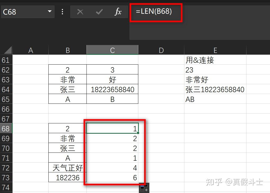Select the row 67 header
Screen dimensions: 270x193
click(6, 119)
